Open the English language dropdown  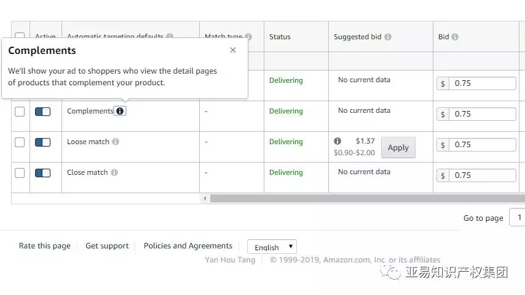point(272,247)
